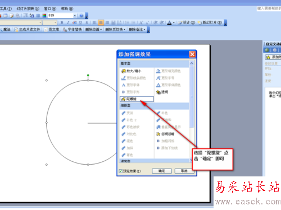Click effect list scrollbar up arrow
This screenshot has height=210, width=281.
[192, 63]
